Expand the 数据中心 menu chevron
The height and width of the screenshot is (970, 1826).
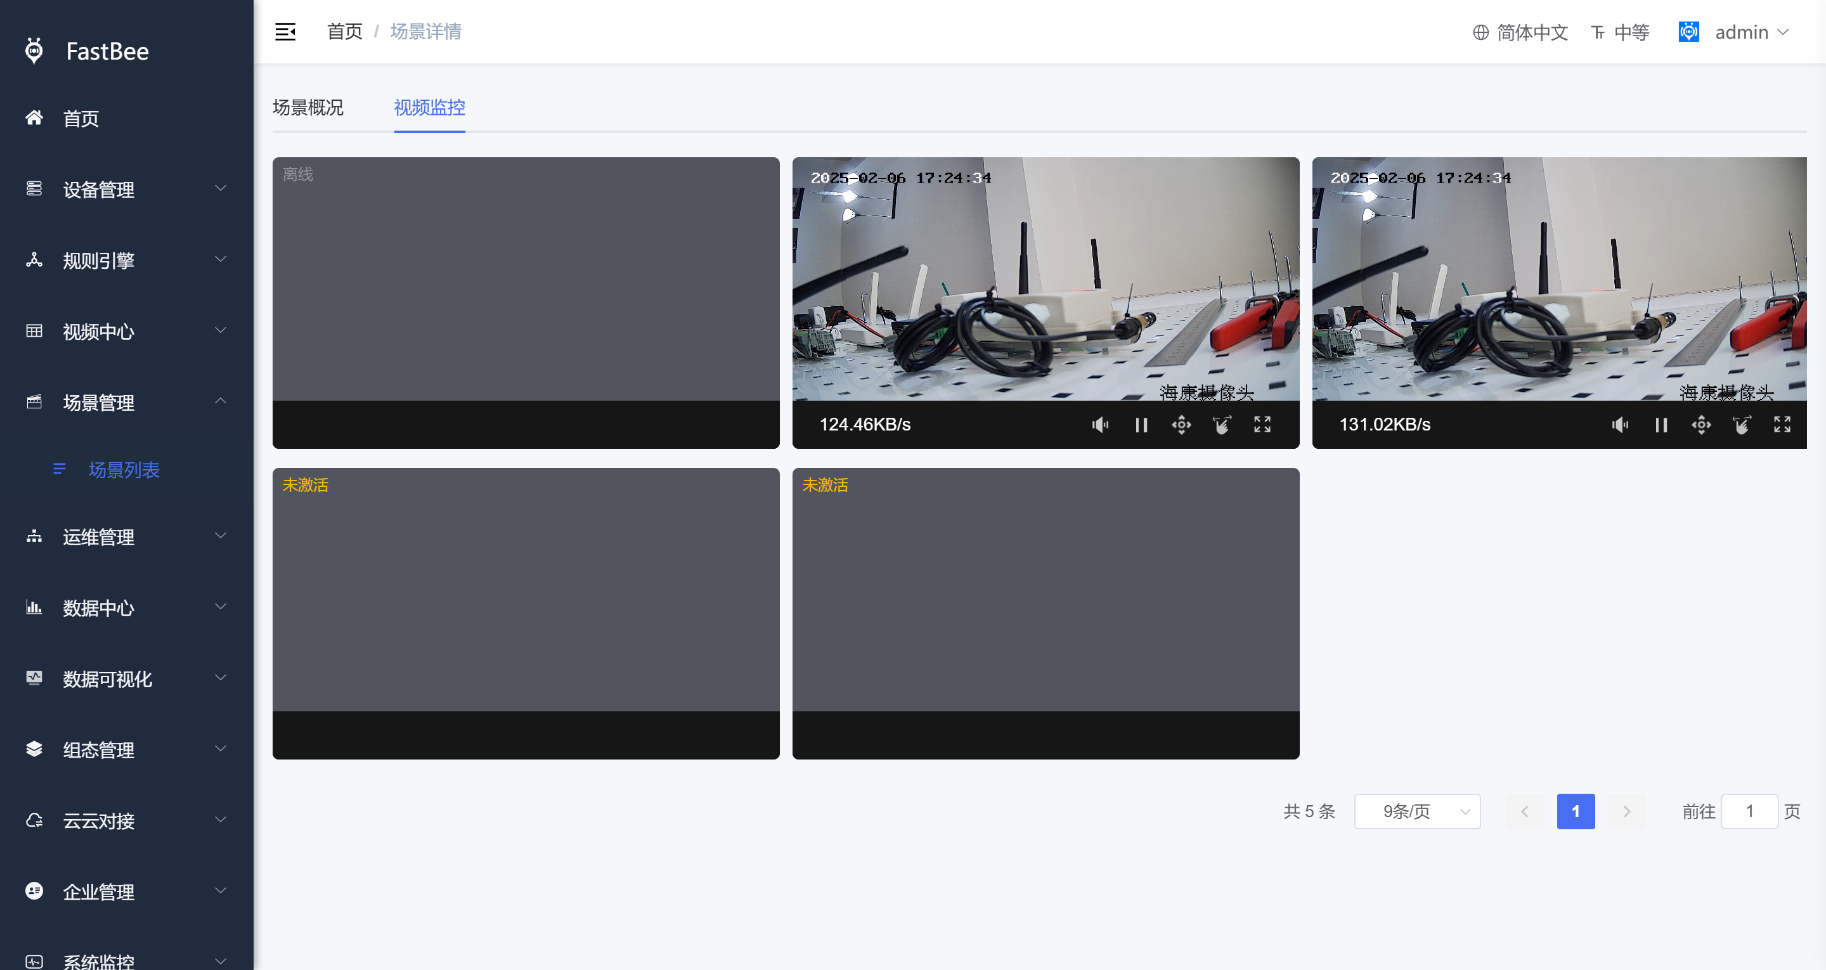(221, 606)
